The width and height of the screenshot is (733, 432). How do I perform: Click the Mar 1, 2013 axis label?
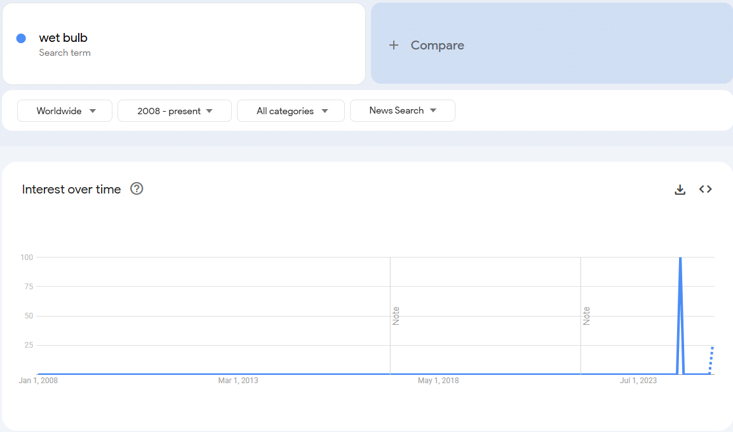[238, 381]
